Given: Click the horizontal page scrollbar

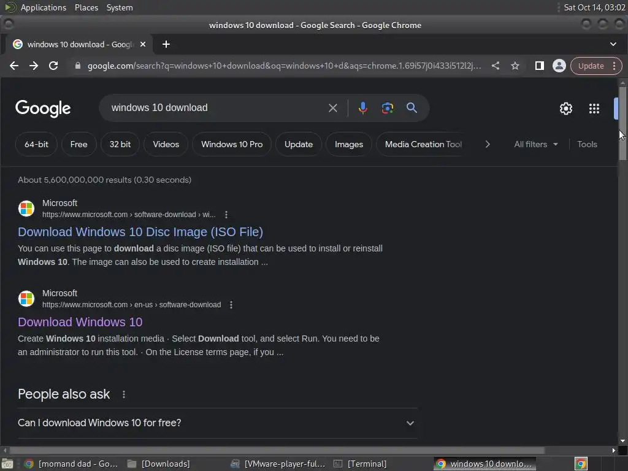Looking at the screenshot, I should tap(277, 450).
